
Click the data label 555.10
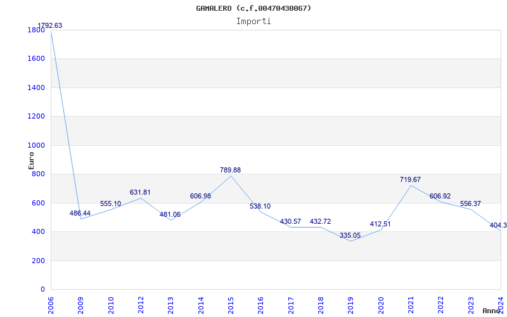(110, 204)
